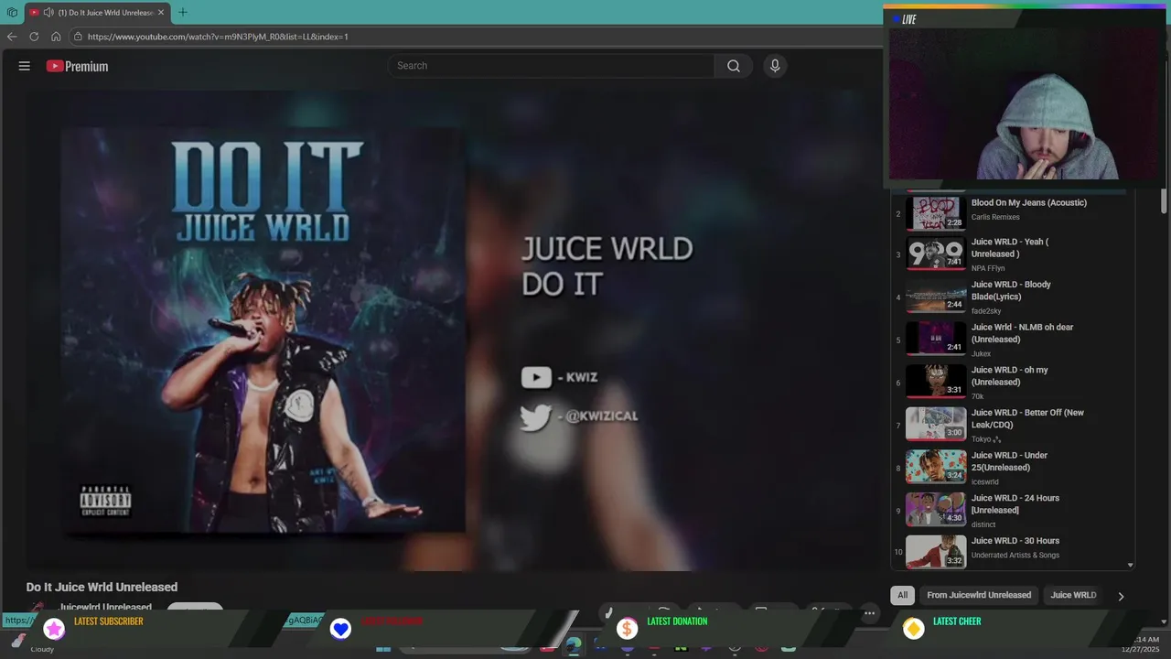
Task: Play Juice WRLD - Yeah (Unreleased) title
Action: coord(1010,248)
